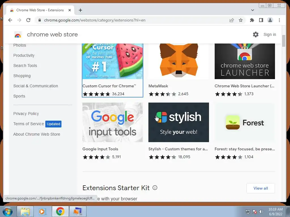Show info icon beside Extensions Starter Kit

point(155,188)
